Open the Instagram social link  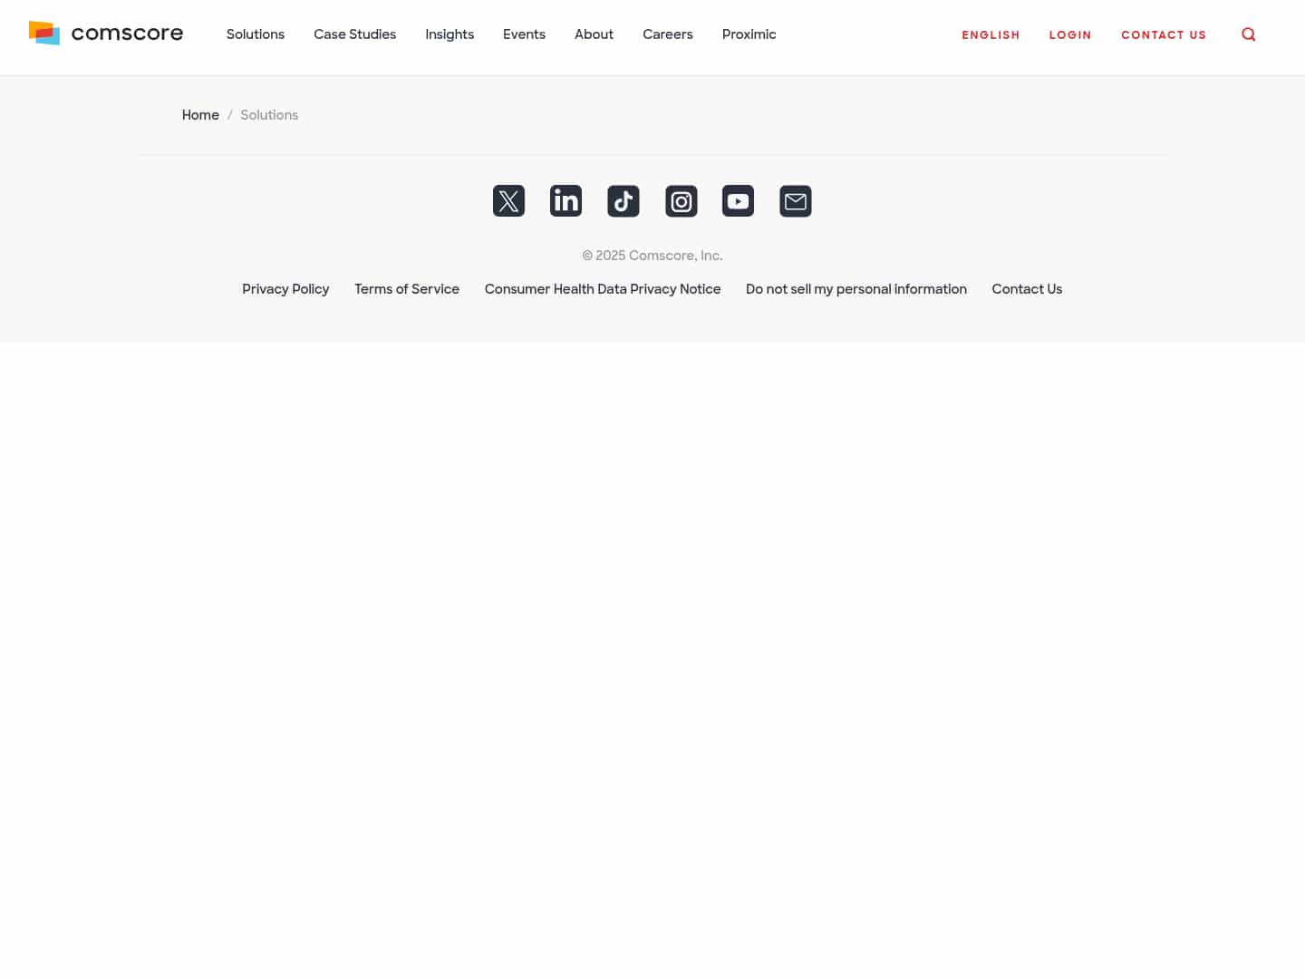tap(681, 200)
